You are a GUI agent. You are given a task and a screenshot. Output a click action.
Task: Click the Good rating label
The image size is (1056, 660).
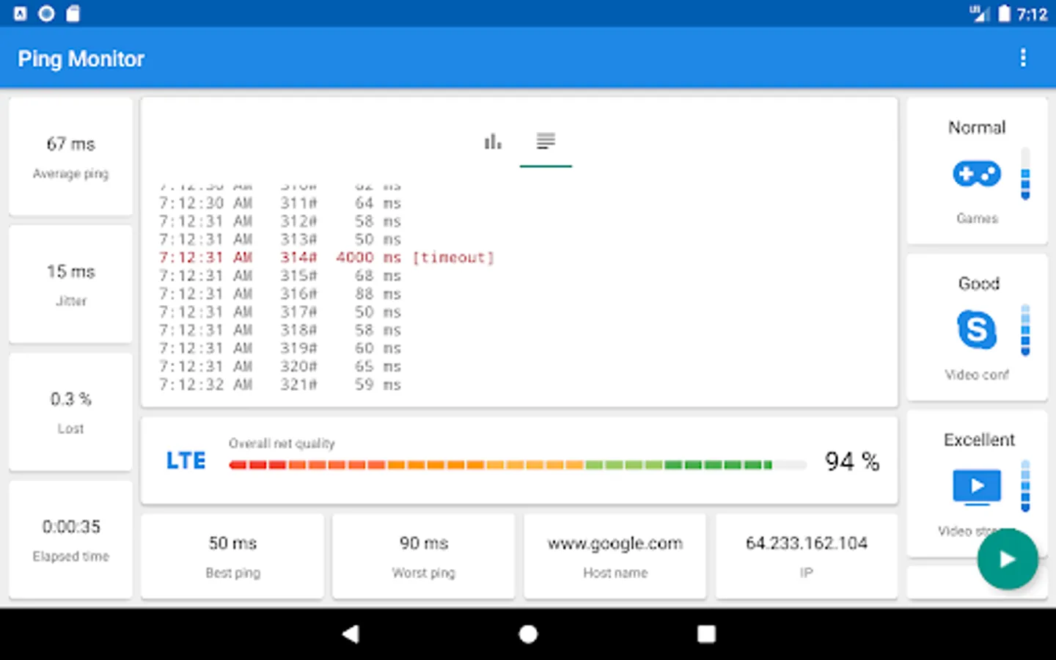click(x=978, y=284)
